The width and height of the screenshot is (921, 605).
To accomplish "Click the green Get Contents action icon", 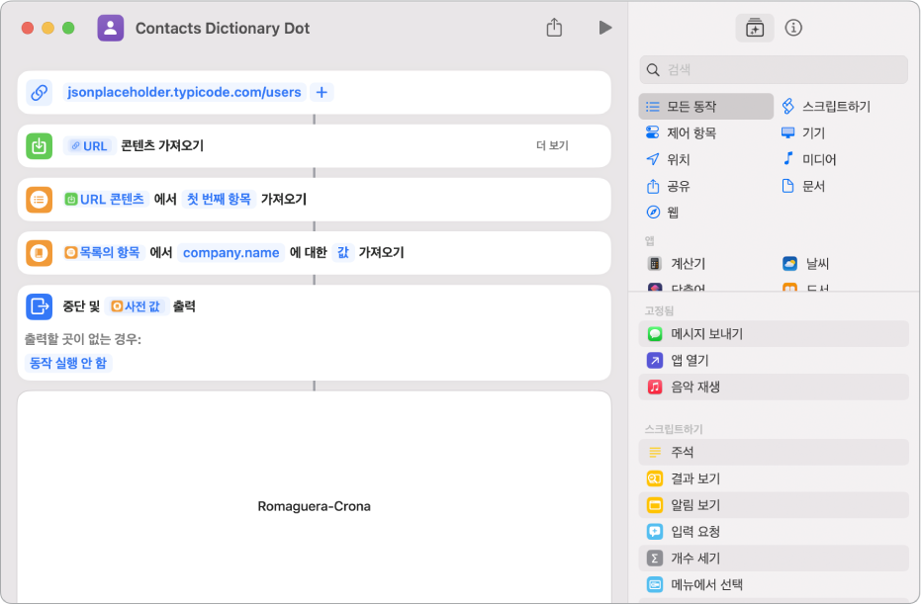I will click(x=40, y=146).
